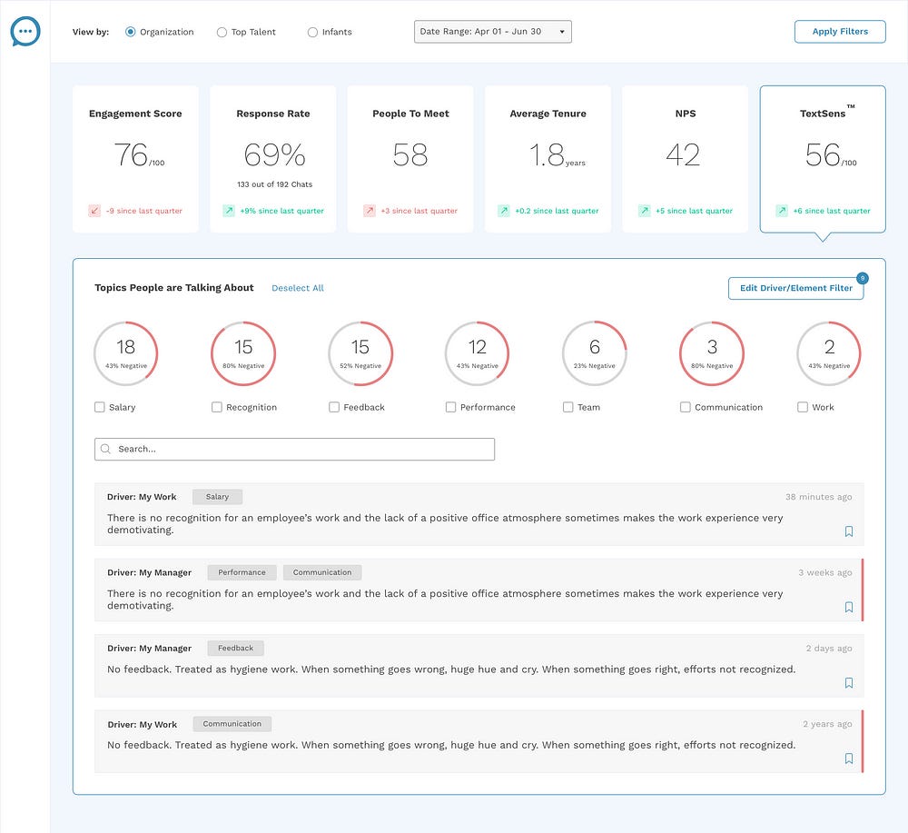Image resolution: width=908 pixels, height=833 pixels.
Task: Click the Apply Filters button
Action: click(840, 32)
